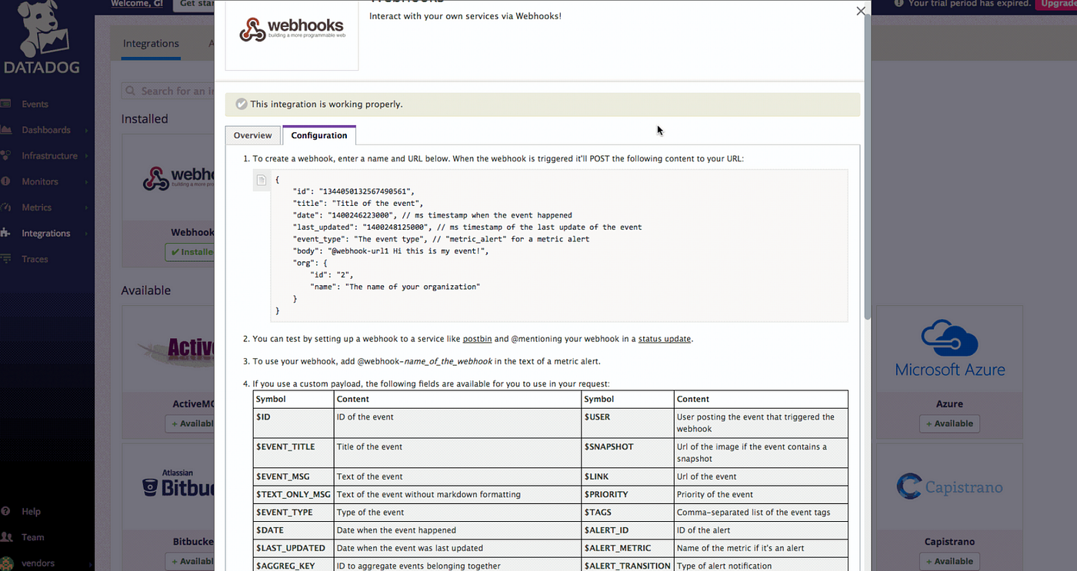Open Help in the sidebar menu
The image size is (1077, 571).
(x=31, y=511)
